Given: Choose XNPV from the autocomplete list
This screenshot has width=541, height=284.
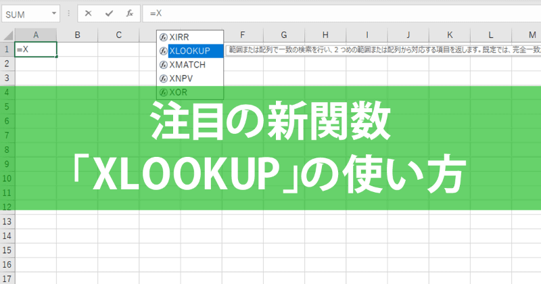Looking at the screenshot, I should pos(190,78).
